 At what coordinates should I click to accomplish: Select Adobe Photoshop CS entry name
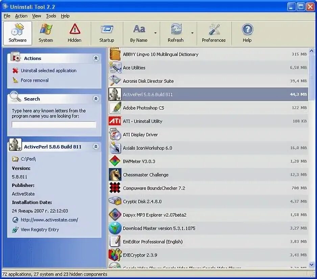click(x=143, y=108)
